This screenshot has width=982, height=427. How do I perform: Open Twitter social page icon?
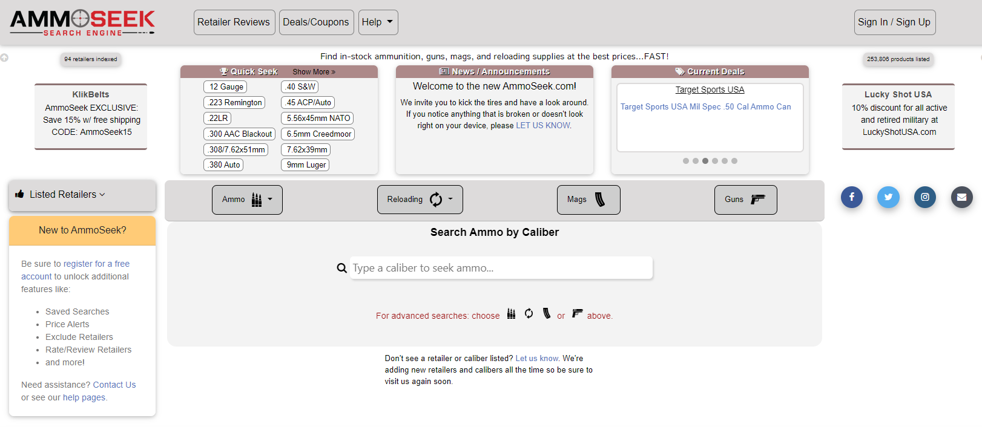[888, 197]
